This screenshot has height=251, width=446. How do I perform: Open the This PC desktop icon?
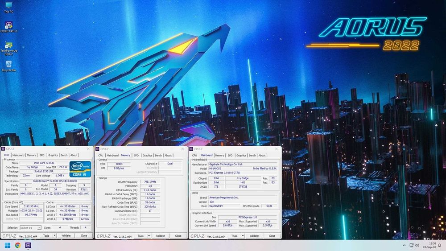(8, 8)
